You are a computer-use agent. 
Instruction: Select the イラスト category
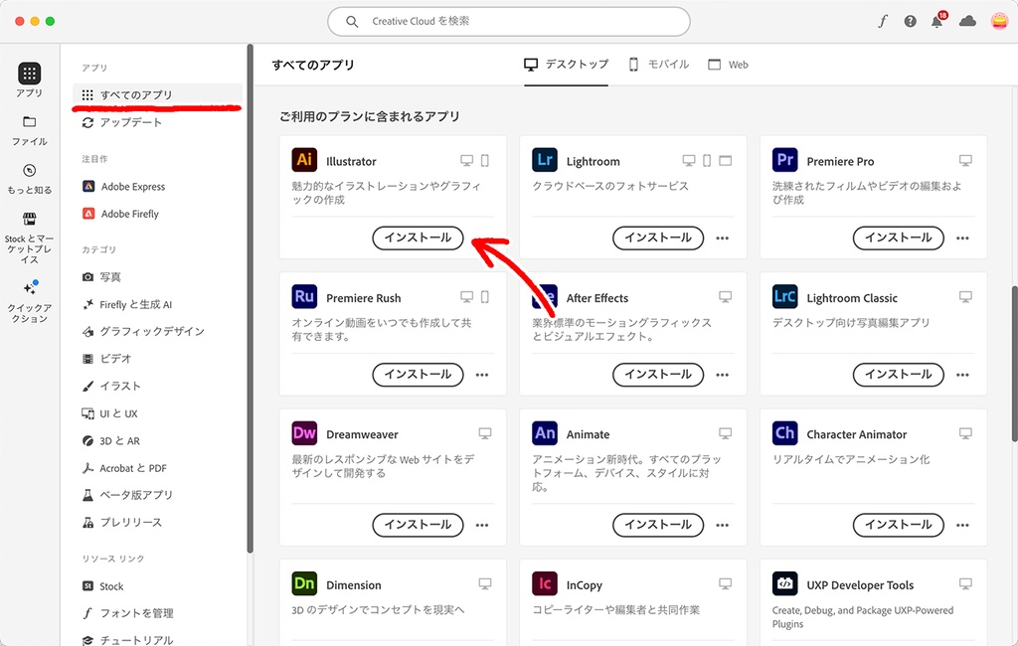tap(111, 387)
